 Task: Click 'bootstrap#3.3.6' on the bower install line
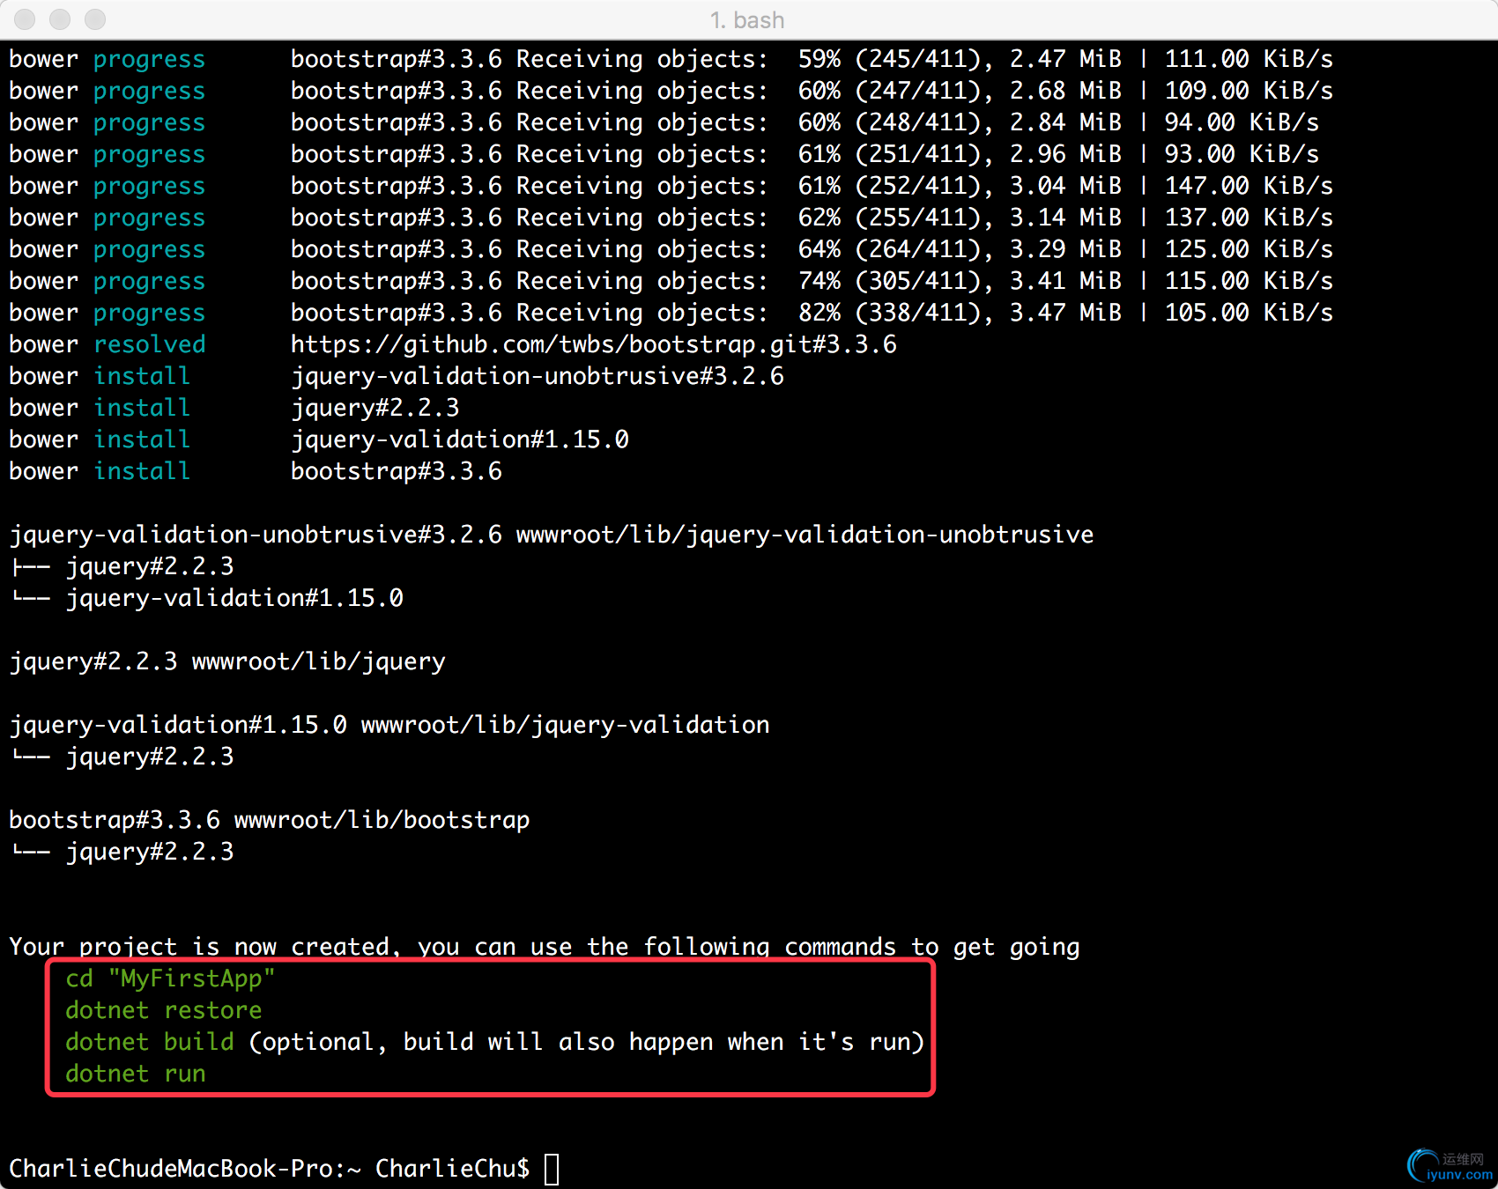point(397,471)
